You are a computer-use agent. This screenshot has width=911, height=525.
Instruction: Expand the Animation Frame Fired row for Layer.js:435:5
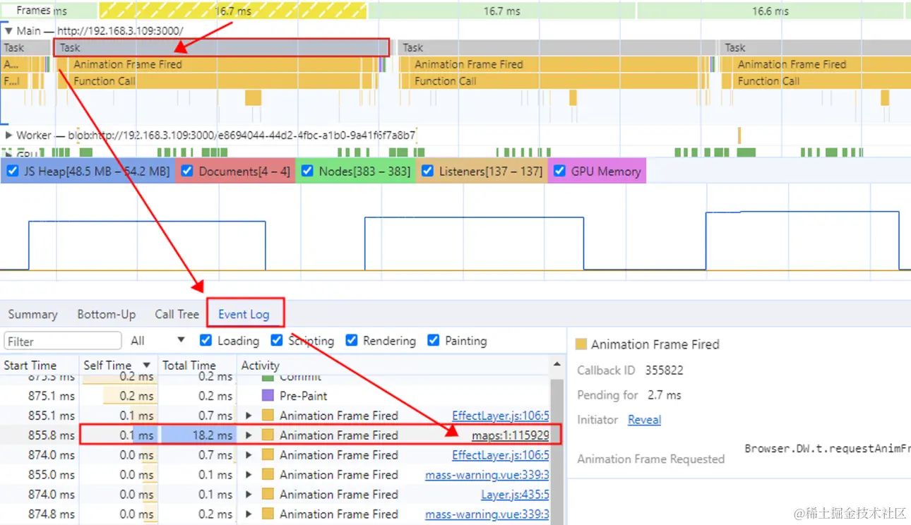pyautogui.click(x=249, y=495)
